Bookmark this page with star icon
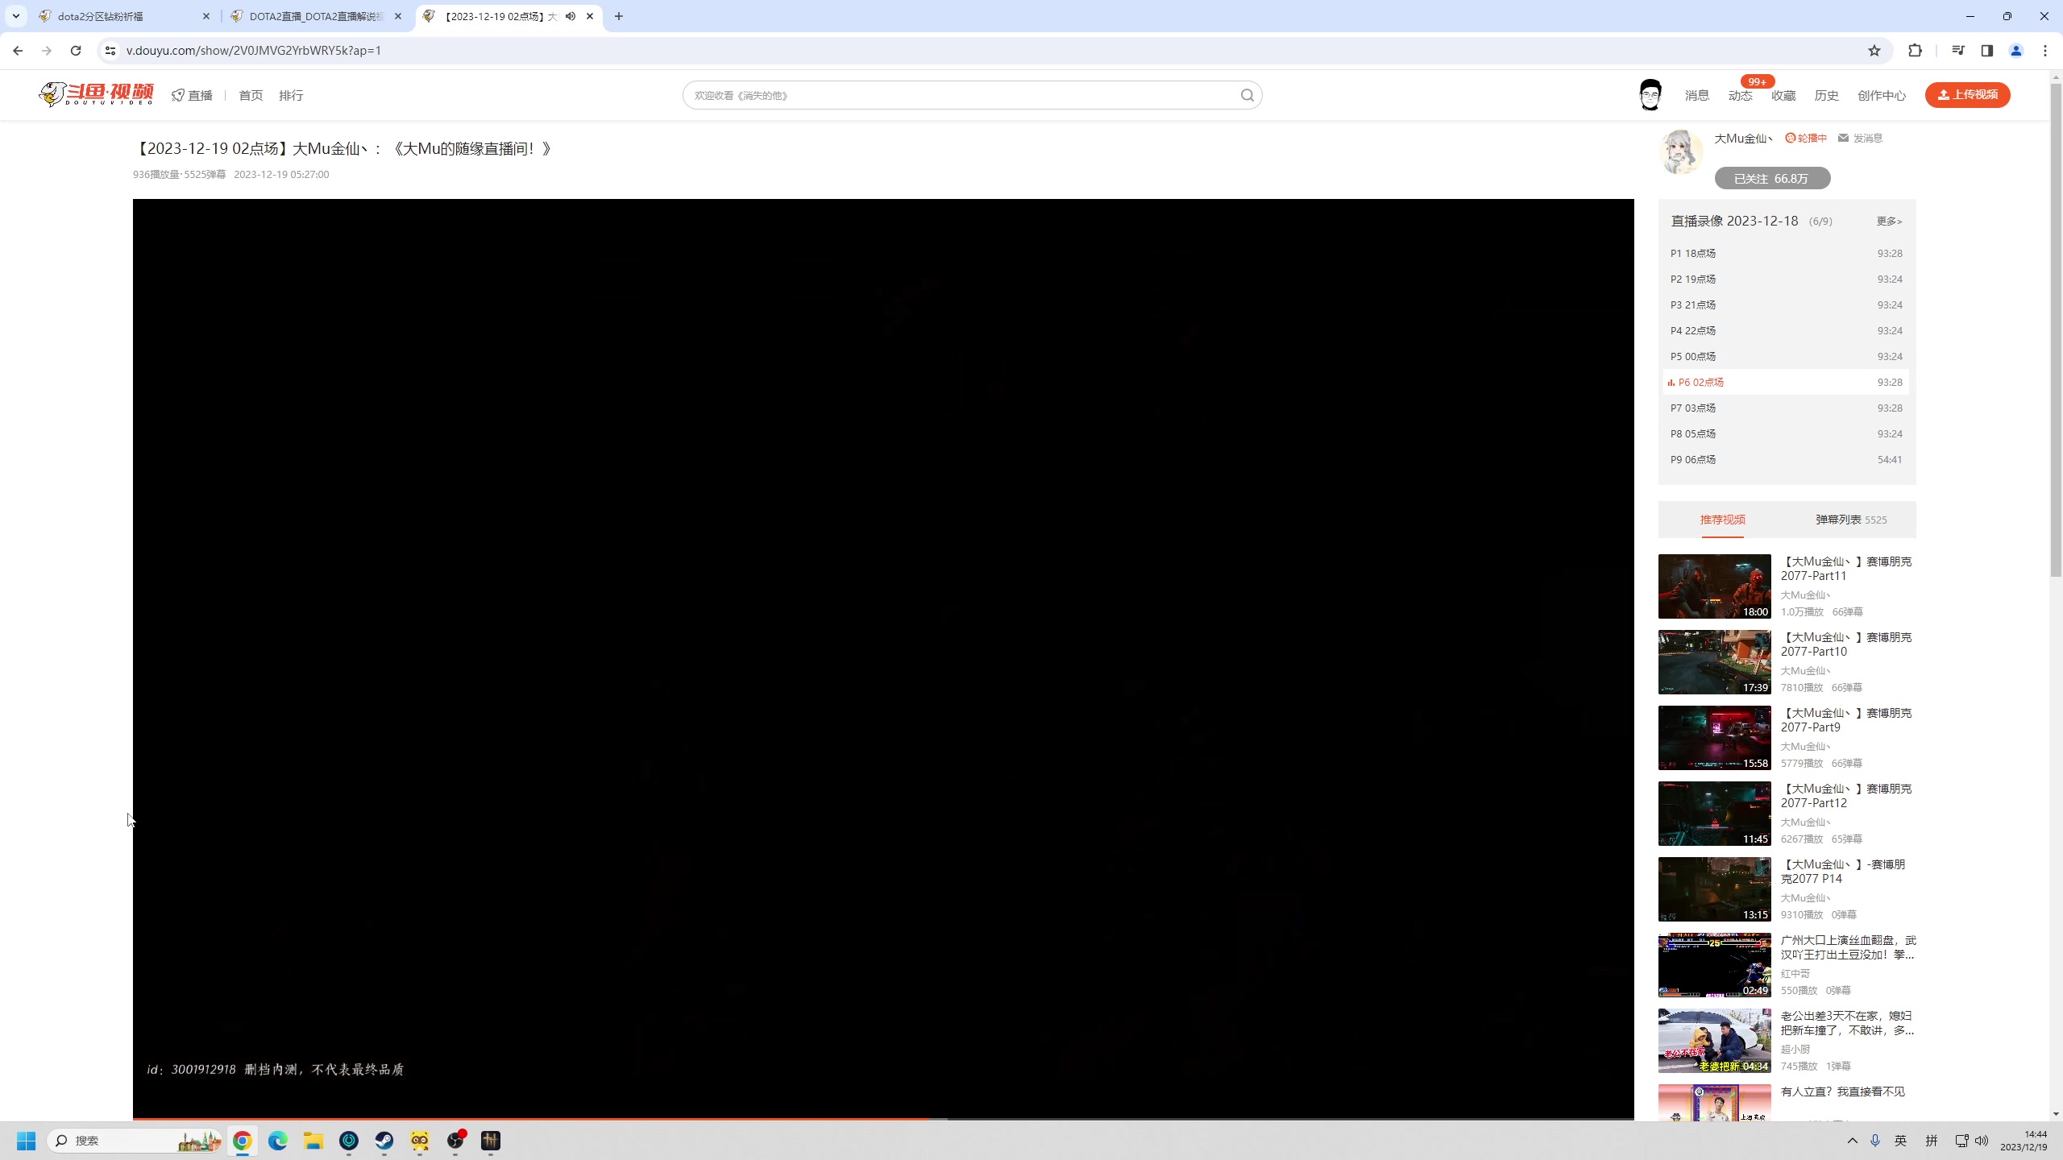2063x1160 pixels. pyautogui.click(x=1874, y=51)
